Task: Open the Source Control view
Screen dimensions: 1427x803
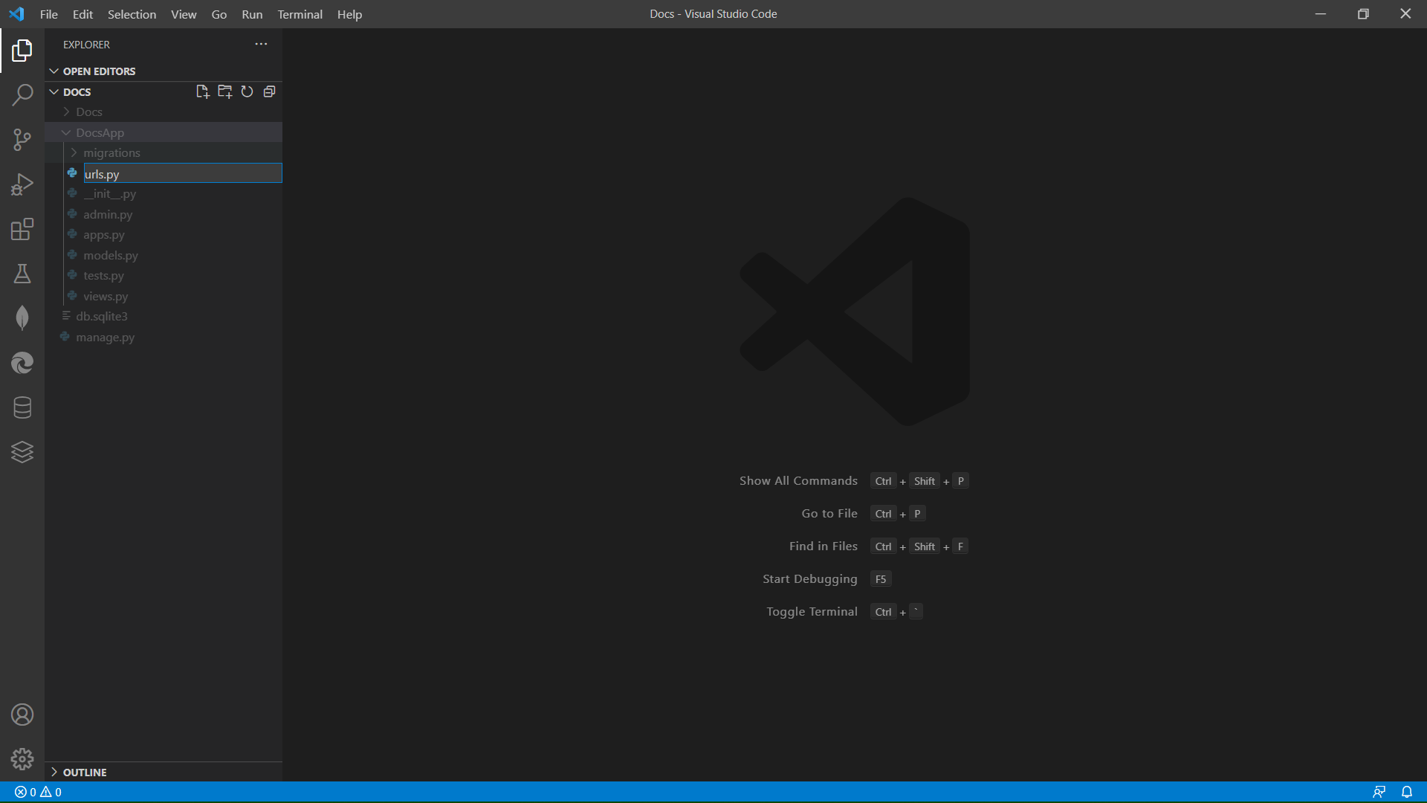Action: point(22,140)
